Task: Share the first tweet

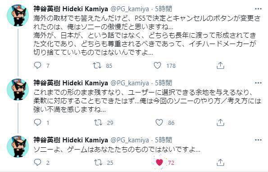Action: click(220, 66)
